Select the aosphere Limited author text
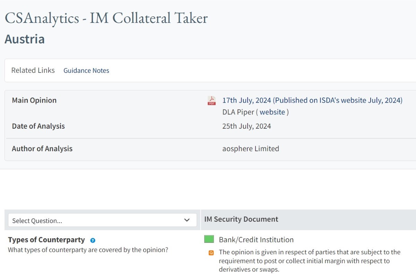Screen dimensions: 416x274 coord(251,149)
